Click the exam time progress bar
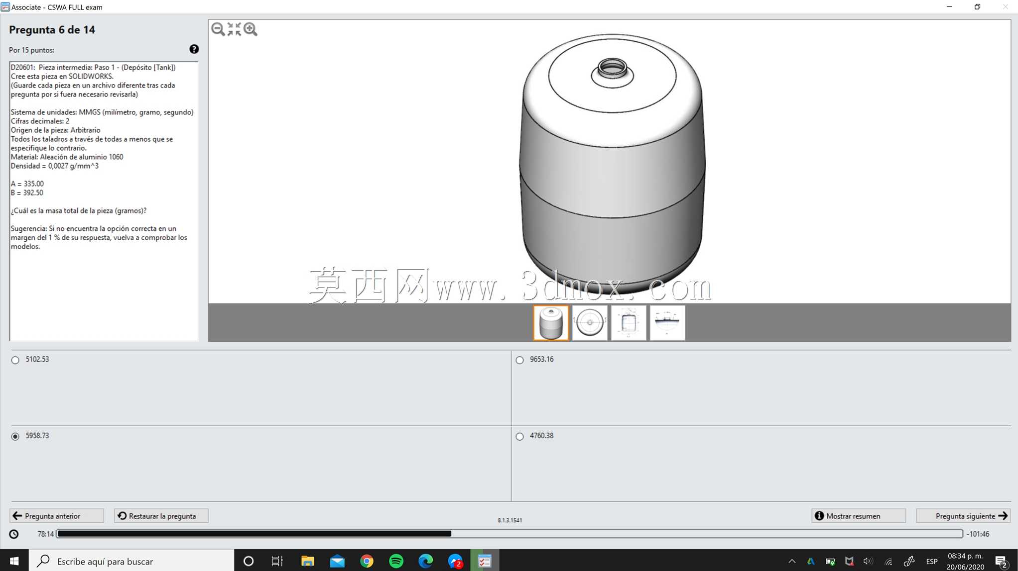The width and height of the screenshot is (1018, 571). tap(509, 534)
